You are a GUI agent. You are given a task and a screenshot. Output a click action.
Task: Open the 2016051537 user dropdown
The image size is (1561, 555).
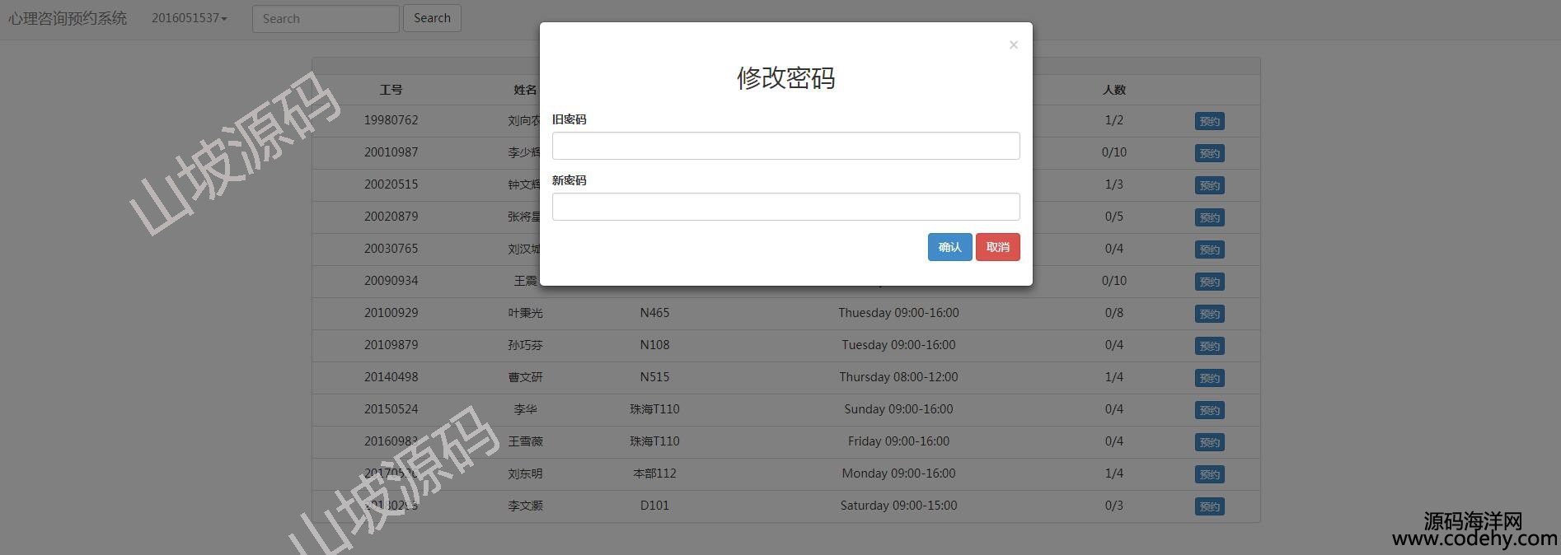click(x=189, y=18)
